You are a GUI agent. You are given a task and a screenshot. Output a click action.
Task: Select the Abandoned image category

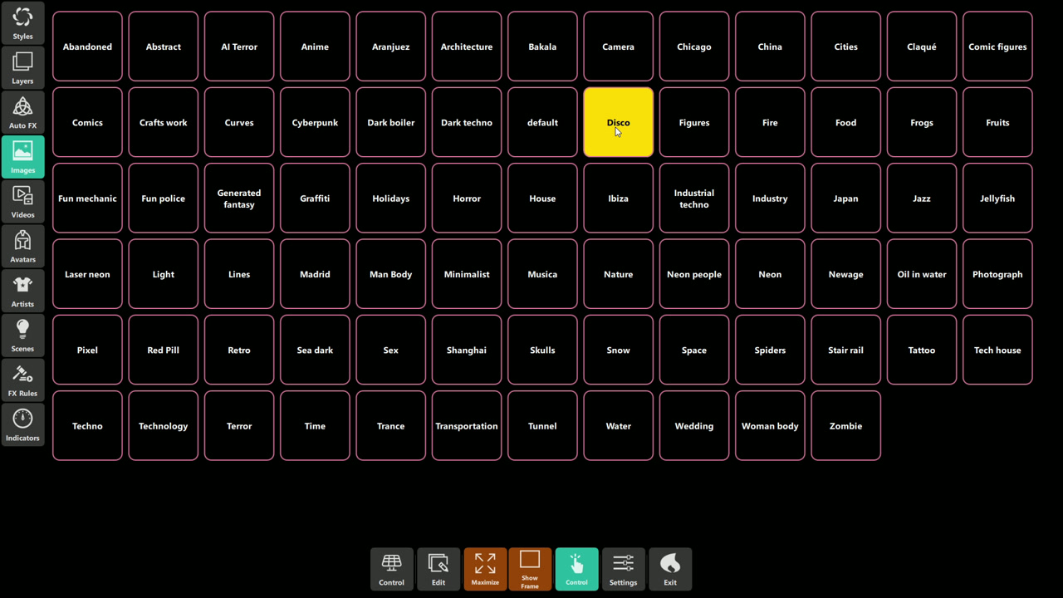click(87, 47)
